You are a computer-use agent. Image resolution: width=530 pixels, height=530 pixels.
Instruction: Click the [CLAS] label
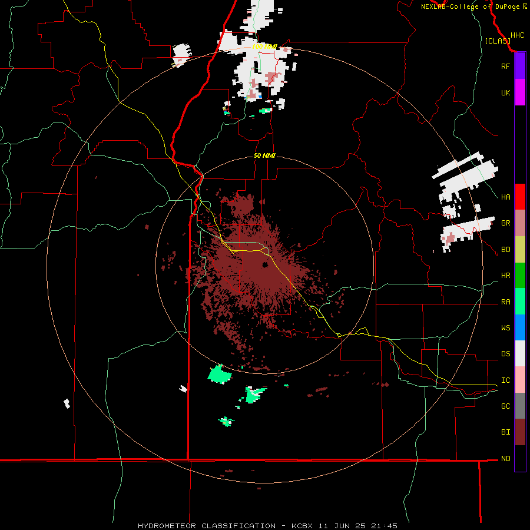pyautogui.click(x=498, y=41)
